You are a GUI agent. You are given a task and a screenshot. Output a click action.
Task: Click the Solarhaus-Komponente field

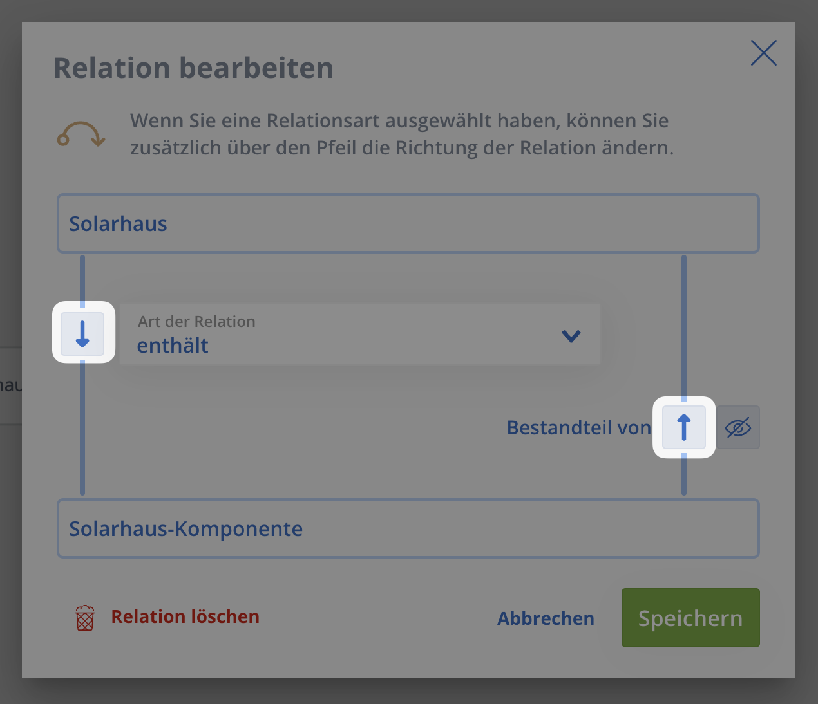[408, 528]
